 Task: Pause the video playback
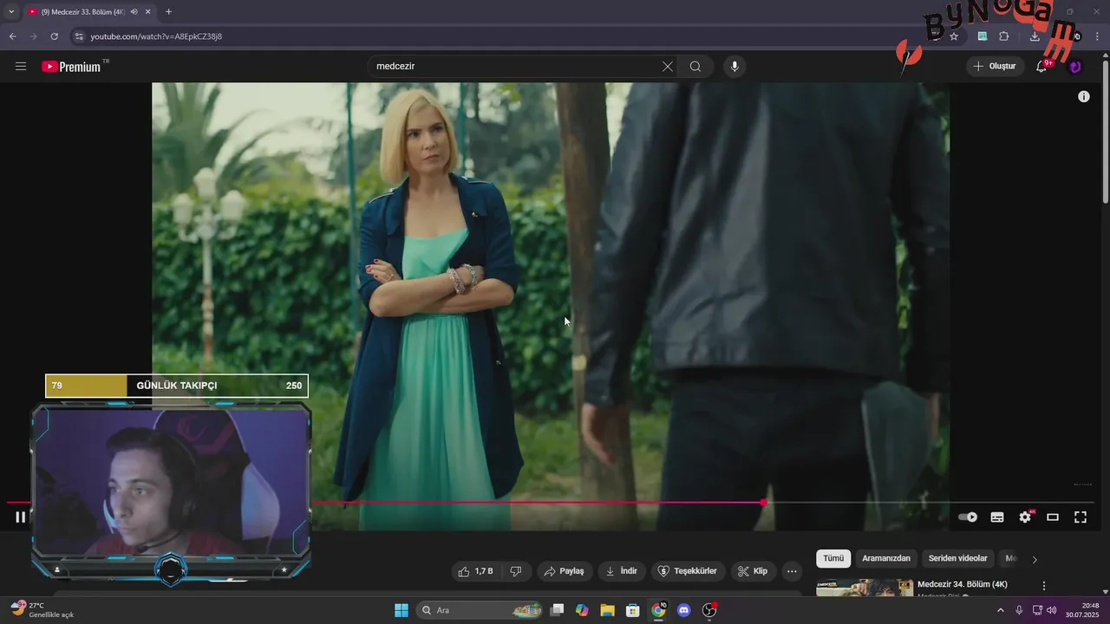tap(21, 517)
